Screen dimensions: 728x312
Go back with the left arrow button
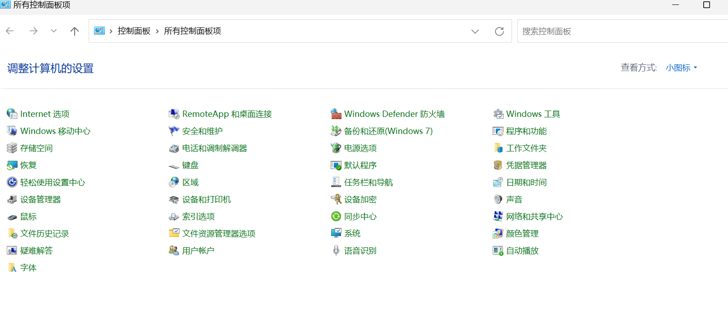click(10, 31)
